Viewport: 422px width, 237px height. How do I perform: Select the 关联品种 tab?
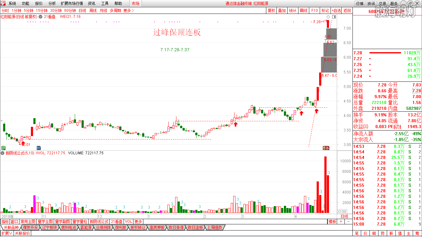click(x=11, y=227)
